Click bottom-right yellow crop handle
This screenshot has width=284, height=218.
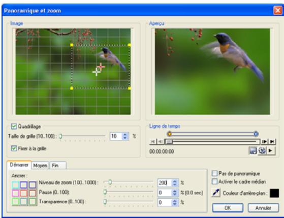tap(129, 88)
